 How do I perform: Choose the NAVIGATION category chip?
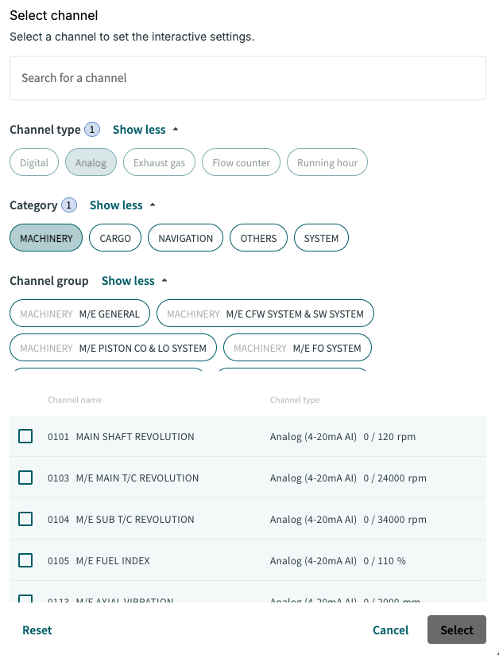click(x=186, y=238)
